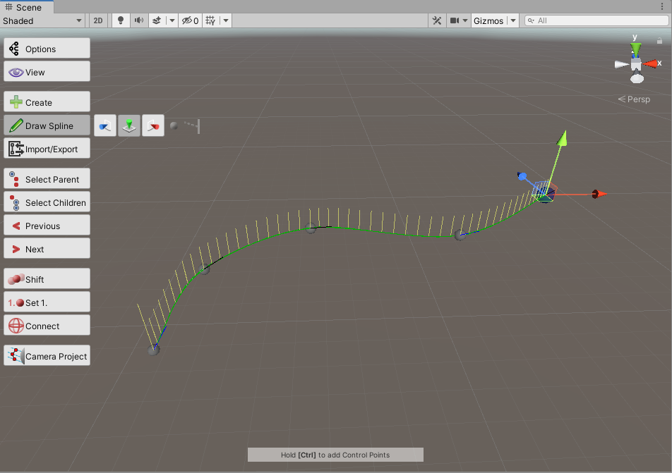Open the View settings button
This screenshot has height=473, width=672.
tap(47, 71)
